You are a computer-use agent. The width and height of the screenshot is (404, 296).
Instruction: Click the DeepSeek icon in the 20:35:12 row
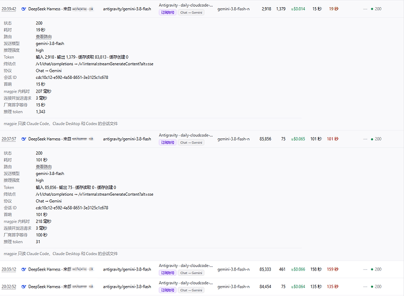click(24, 269)
